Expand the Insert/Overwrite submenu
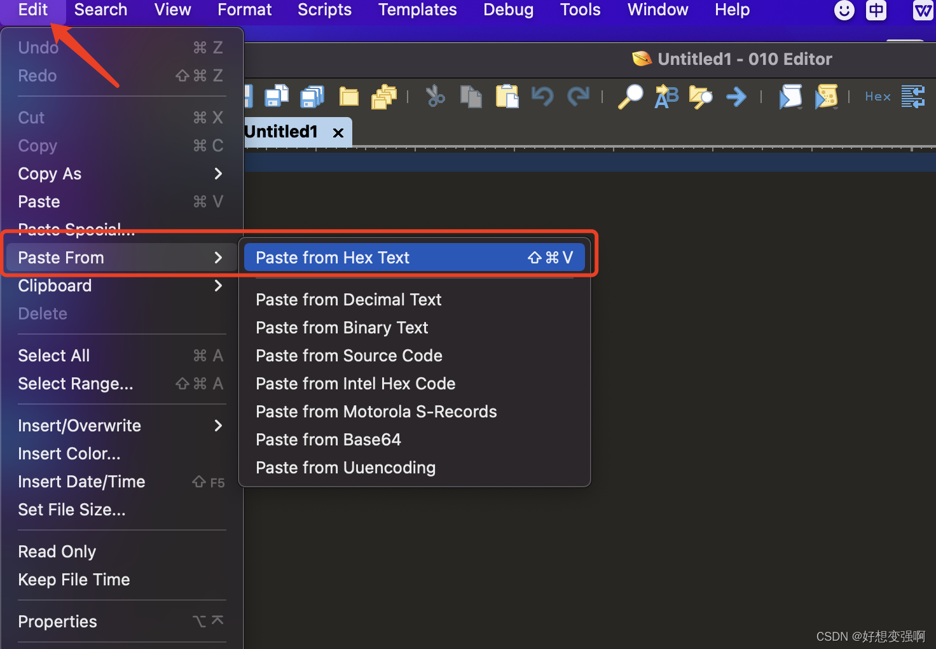This screenshot has width=936, height=649. click(x=121, y=426)
